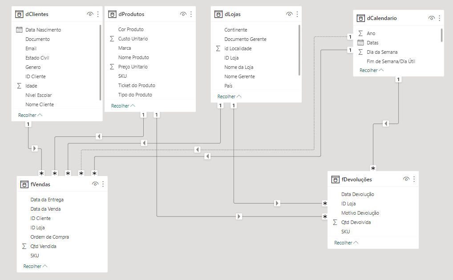
Task: Select dClientes to fVendas relationship arrow
Action: tap(35, 148)
